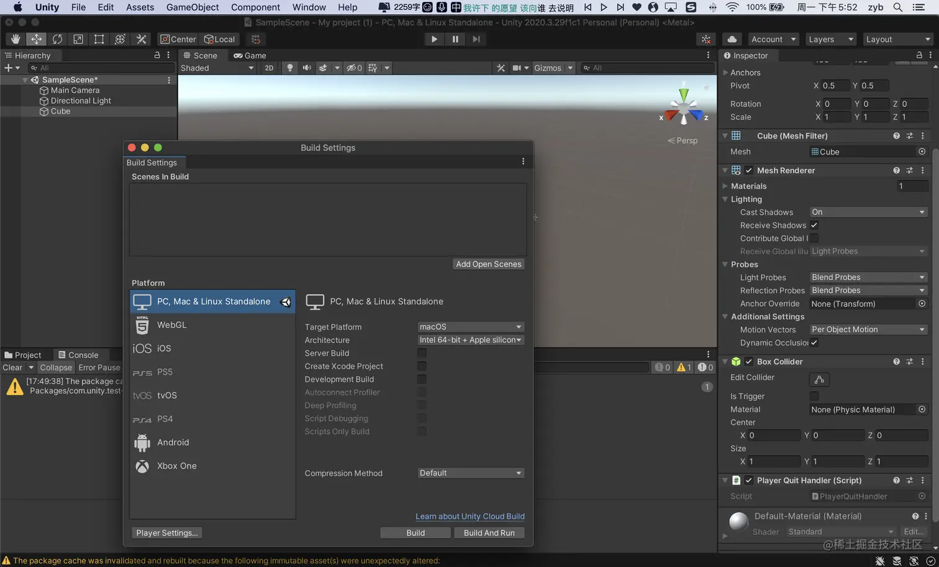Select Directional Light in Hierarchy

click(x=81, y=101)
